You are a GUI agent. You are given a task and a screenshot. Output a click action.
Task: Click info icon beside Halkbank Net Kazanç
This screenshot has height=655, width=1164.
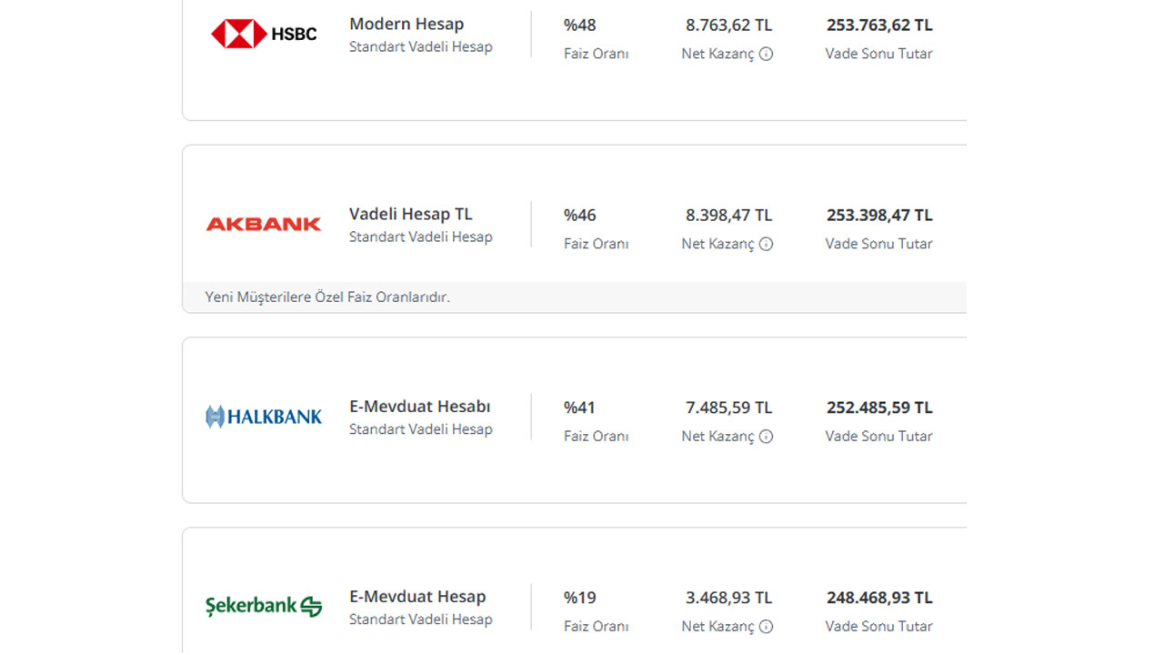[x=767, y=437]
